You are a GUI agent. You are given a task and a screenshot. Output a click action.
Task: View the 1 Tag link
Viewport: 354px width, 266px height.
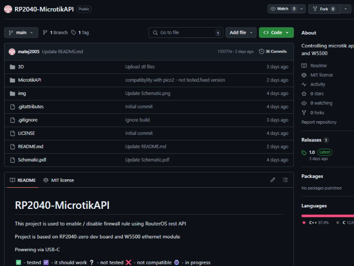tap(80, 33)
